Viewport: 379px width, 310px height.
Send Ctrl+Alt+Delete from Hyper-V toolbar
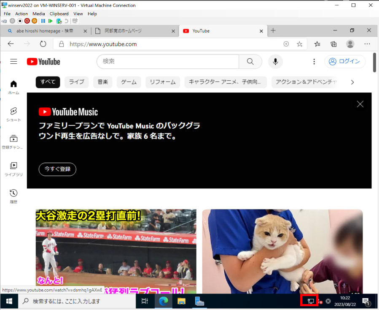(x=4, y=21)
